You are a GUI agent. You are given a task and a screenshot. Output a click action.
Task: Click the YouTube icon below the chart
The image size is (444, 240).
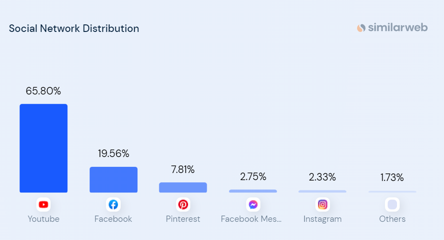tap(43, 205)
